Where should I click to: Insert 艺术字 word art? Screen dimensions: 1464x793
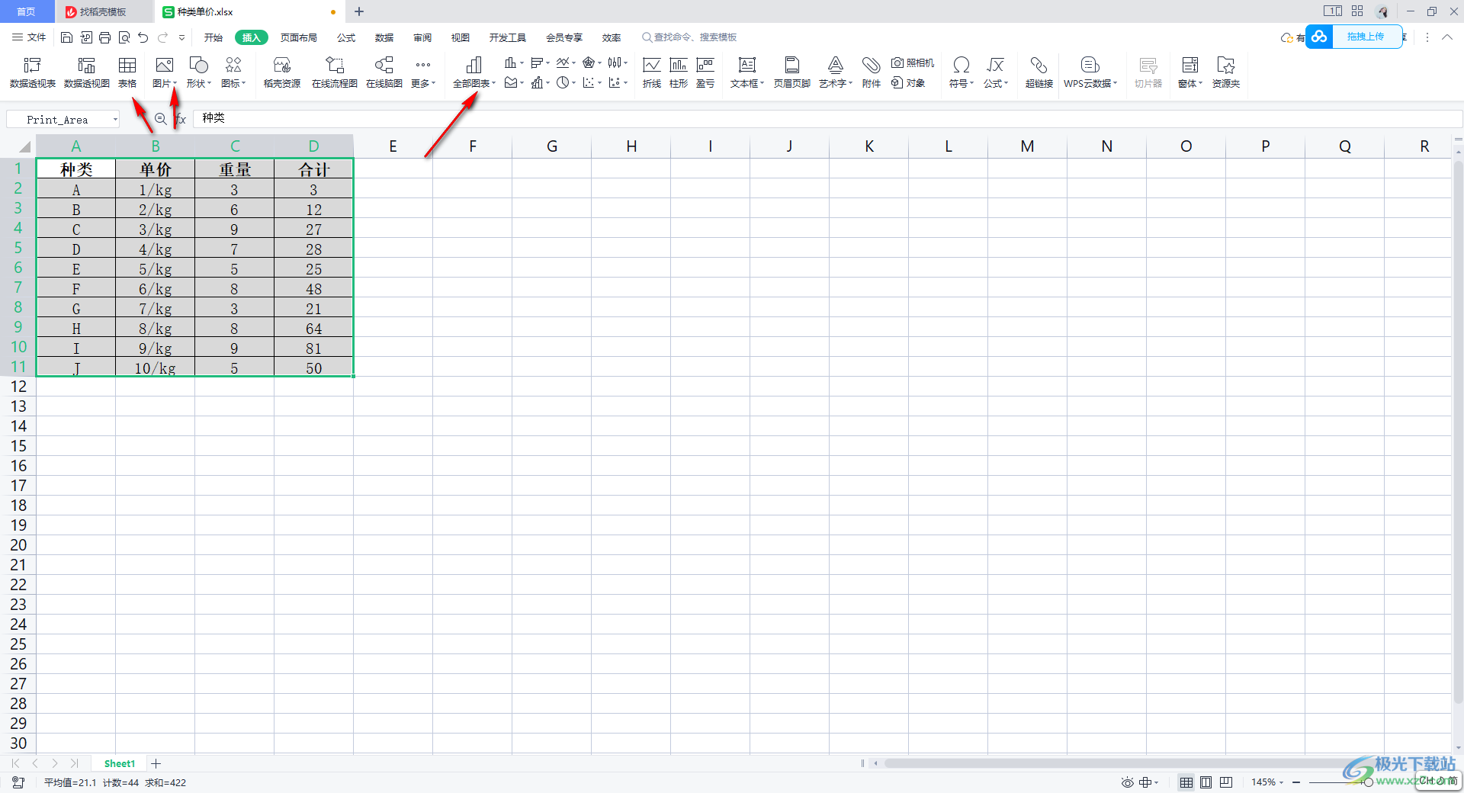(836, 72)
